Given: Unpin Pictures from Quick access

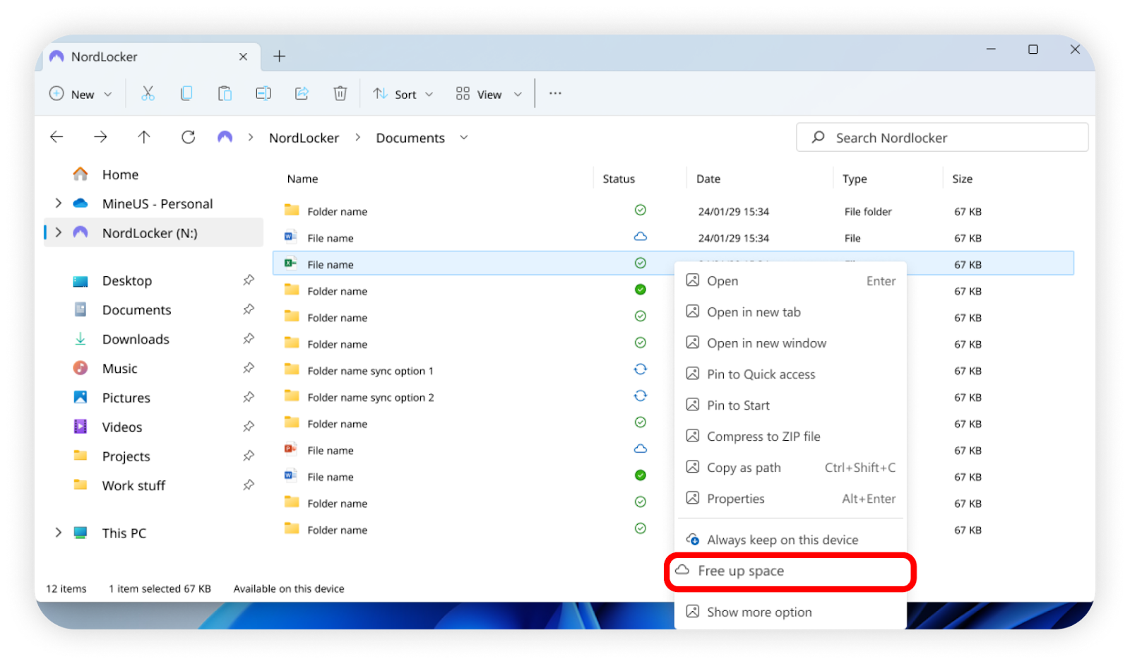Looking at the screenshot, I should [x=249, y=398].
